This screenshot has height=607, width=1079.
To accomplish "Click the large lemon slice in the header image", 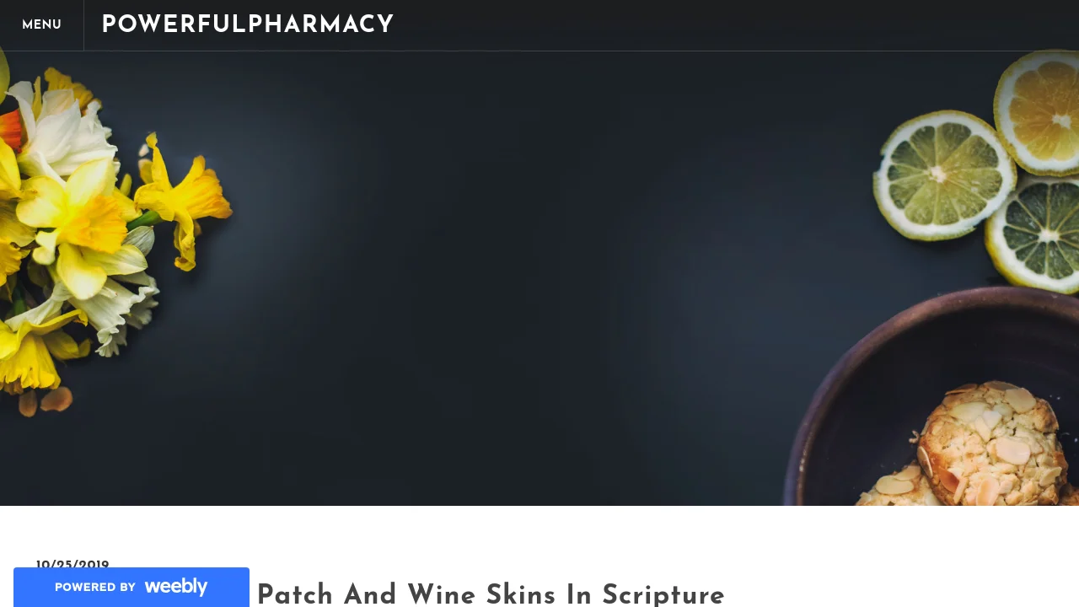I will click(944, 175).
